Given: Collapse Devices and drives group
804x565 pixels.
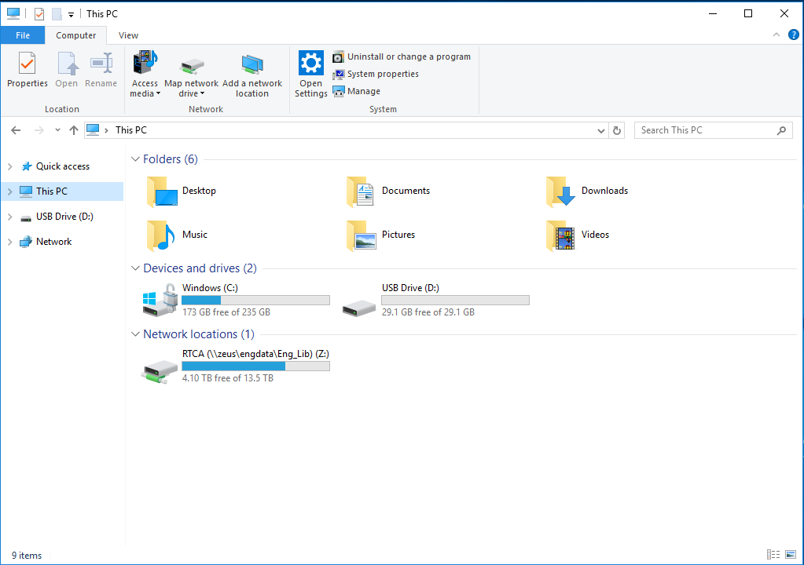Looking at the screenshot, I should (x=135, y=268).
